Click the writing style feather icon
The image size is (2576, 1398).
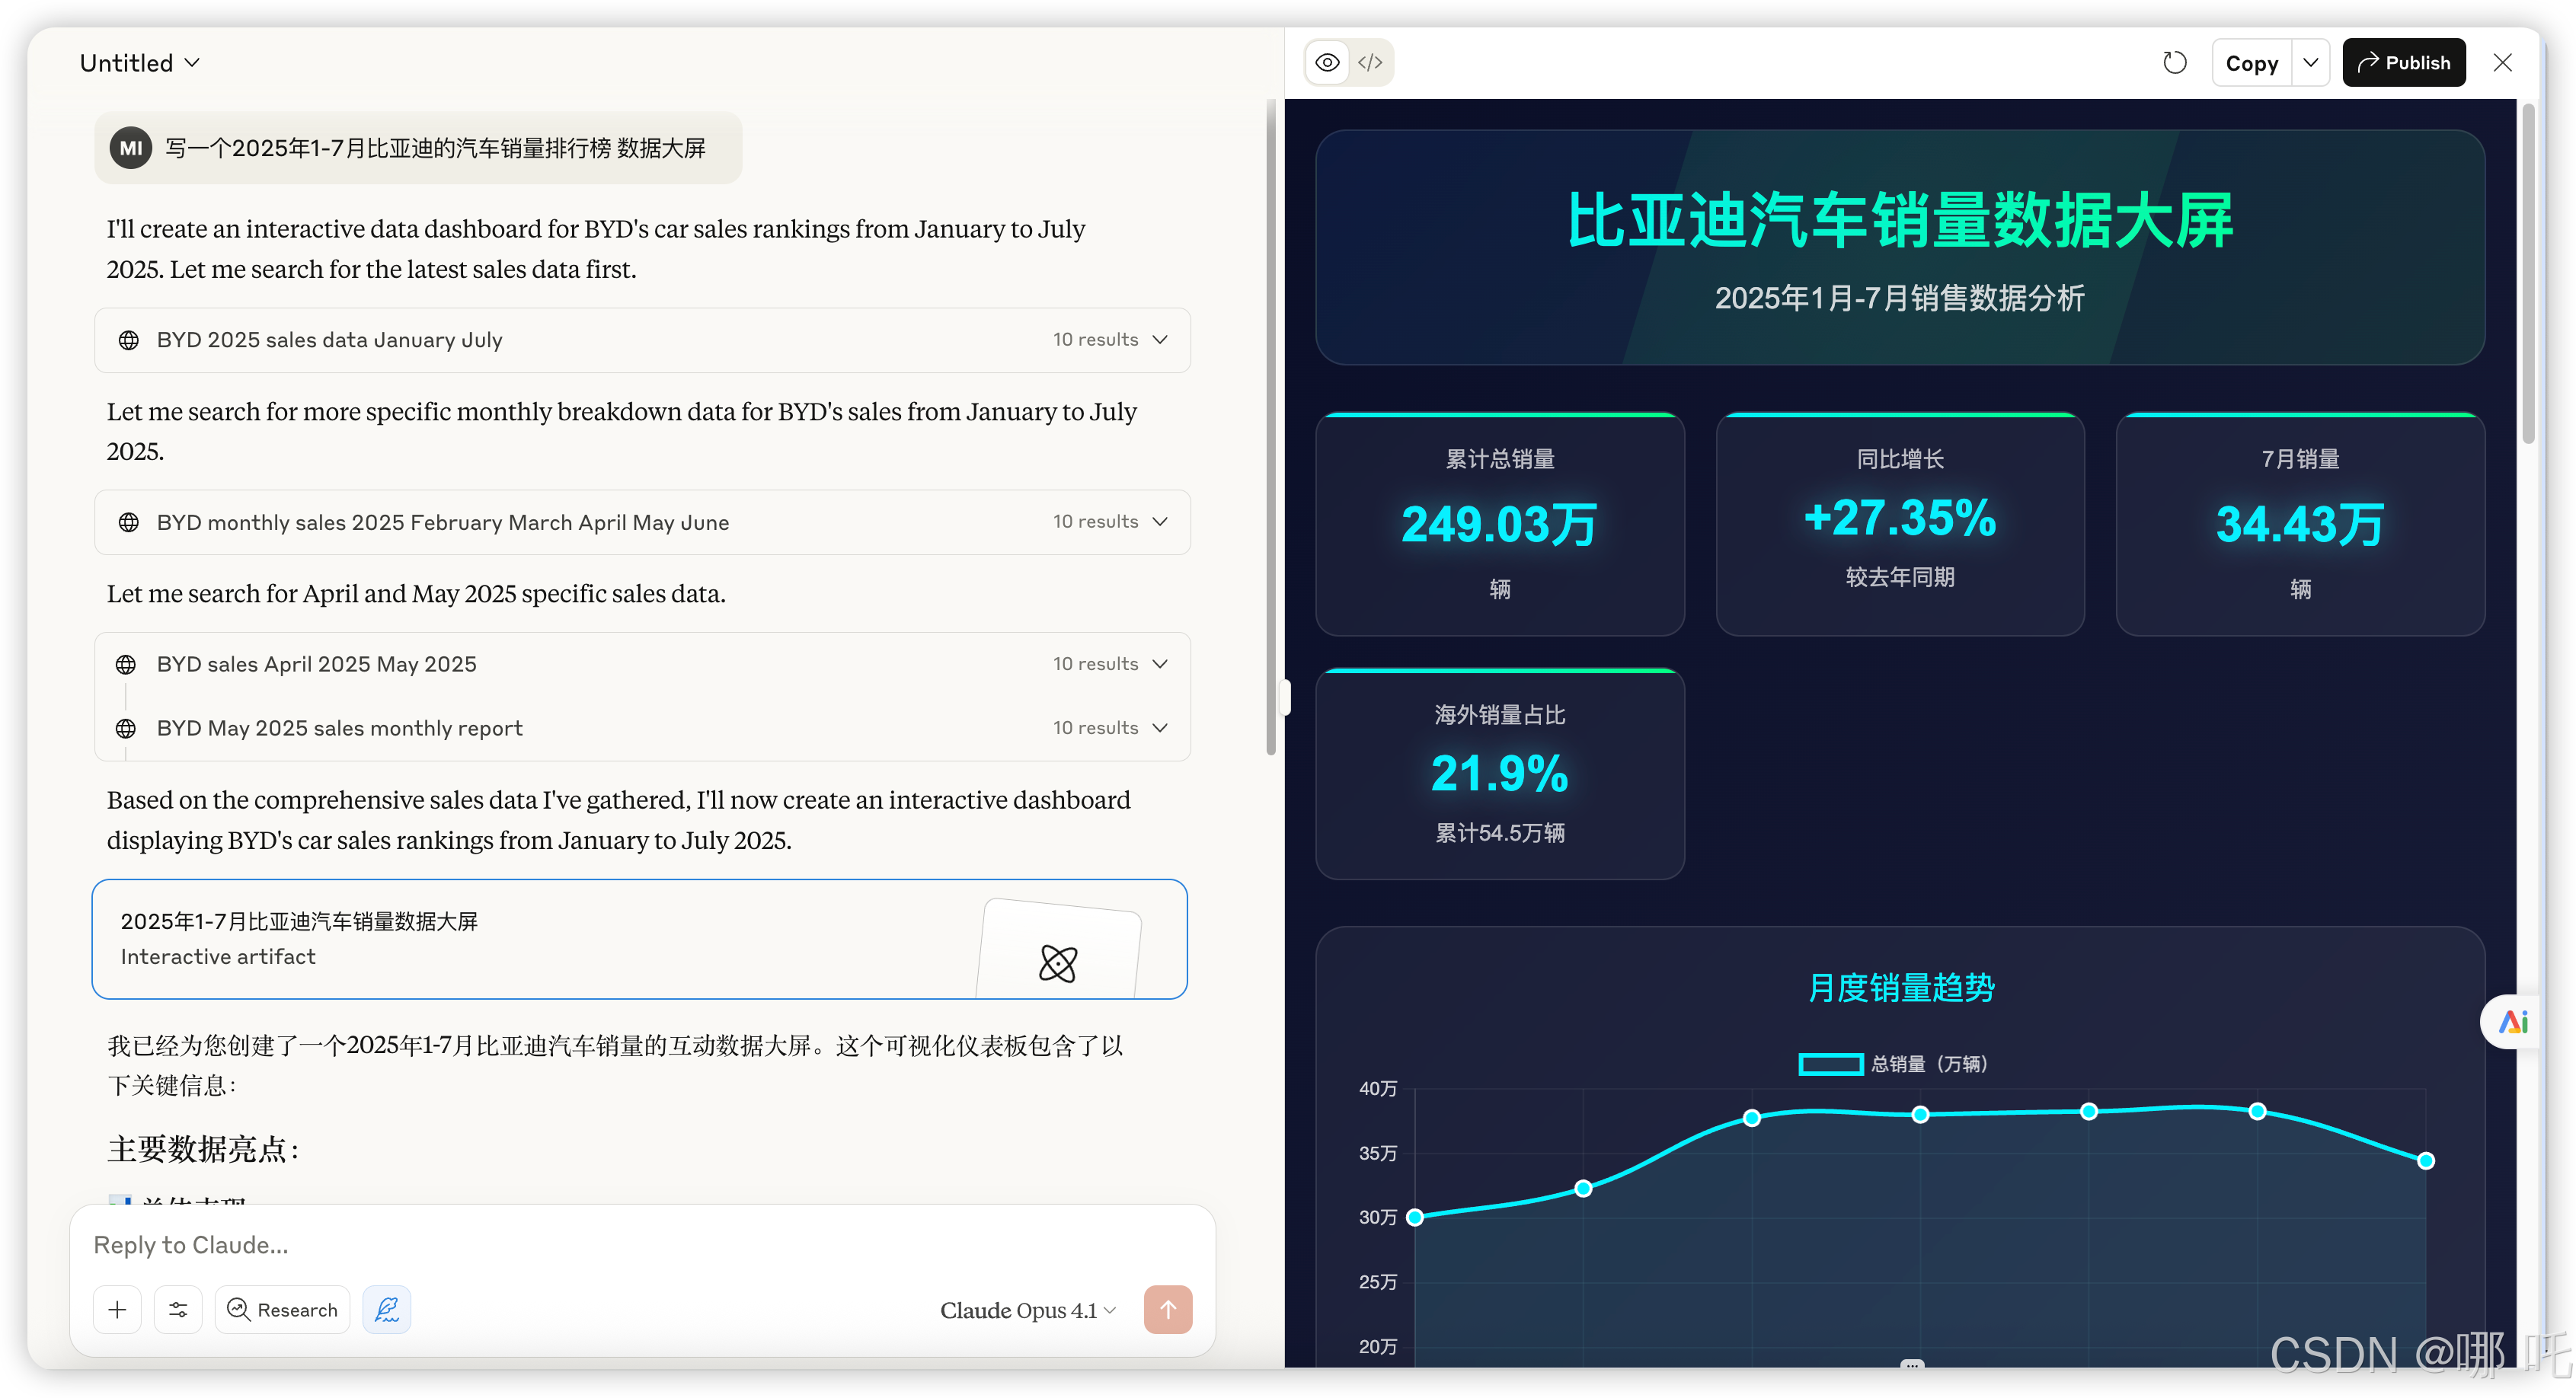coord(387,1310)
